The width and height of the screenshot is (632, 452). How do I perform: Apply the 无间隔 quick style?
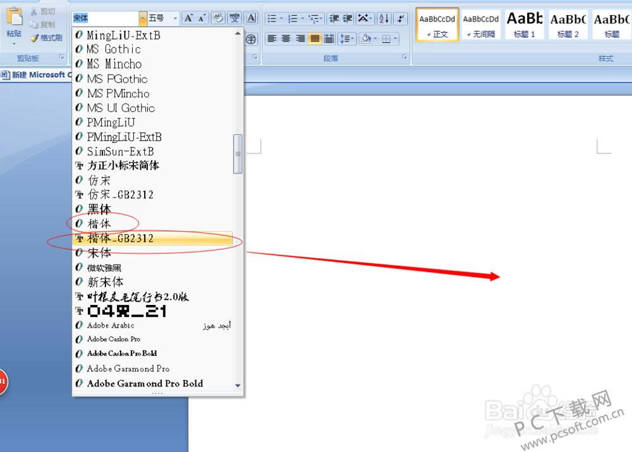(481, 24)
